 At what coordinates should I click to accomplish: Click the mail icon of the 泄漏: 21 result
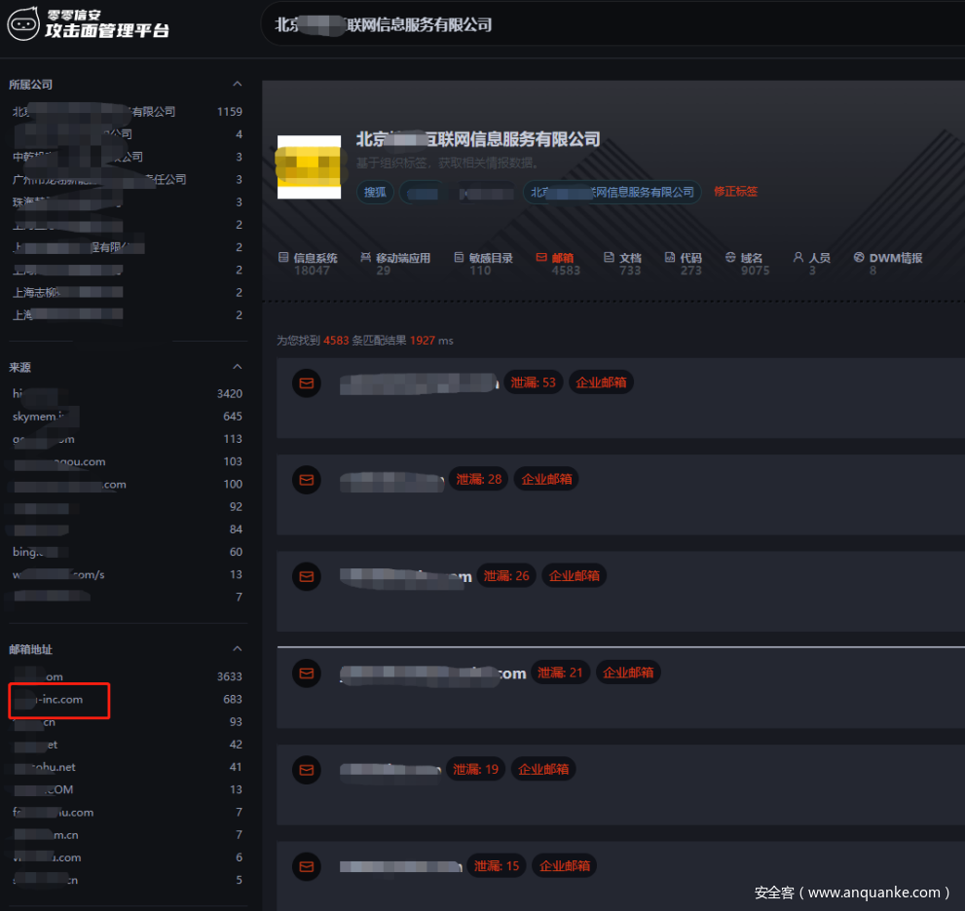click(307, 673)
